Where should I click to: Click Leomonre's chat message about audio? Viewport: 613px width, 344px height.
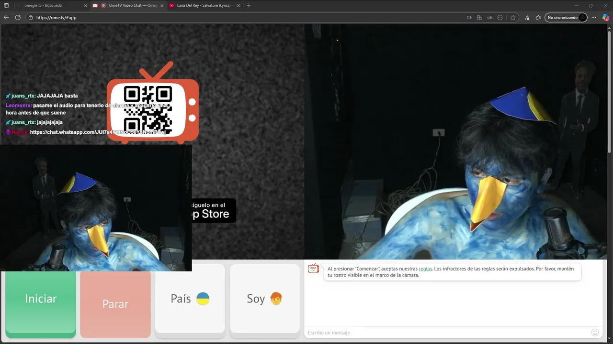coord(86,109)
